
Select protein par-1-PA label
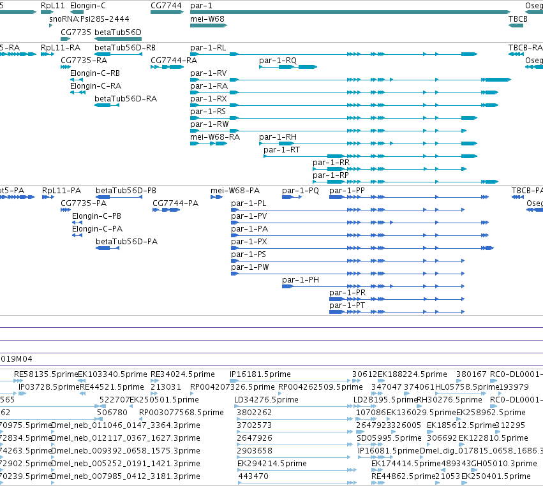[249, 229]
